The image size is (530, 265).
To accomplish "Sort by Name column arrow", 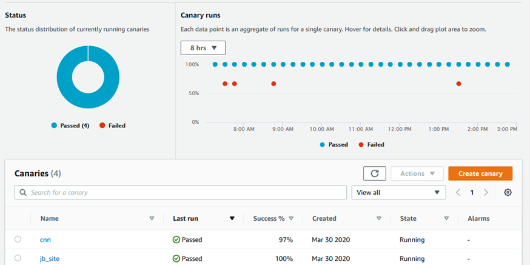I will click(152, 218).
